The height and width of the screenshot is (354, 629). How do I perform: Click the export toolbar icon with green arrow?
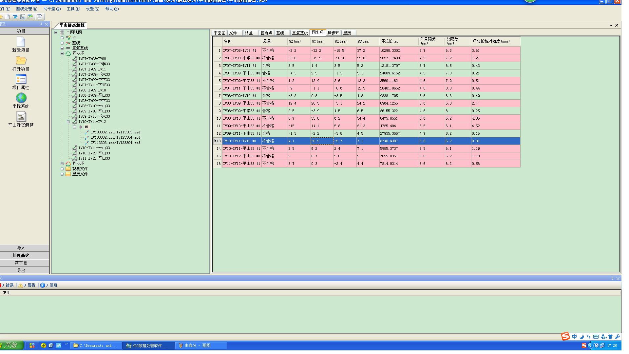click(30, 17)
